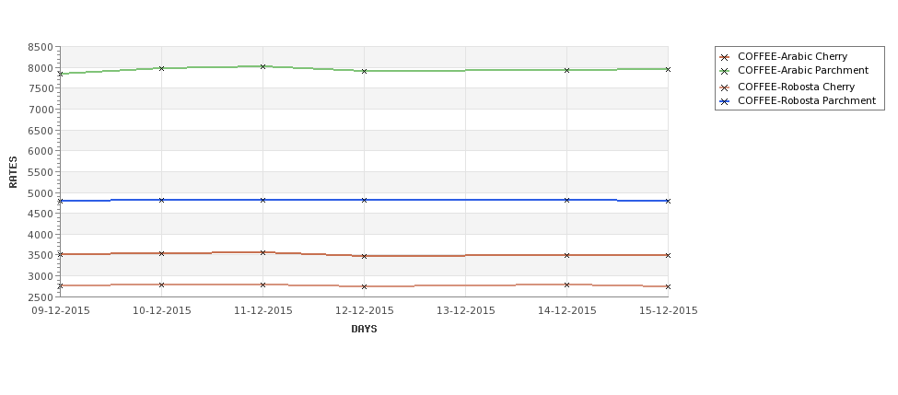Click the COFFEE-Robosta Cherry legend text
Screen dimensions: 898x395
tap(796, 87)
